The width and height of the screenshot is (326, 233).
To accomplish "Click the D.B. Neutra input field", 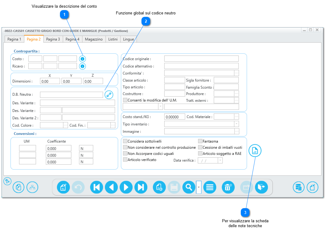I will [x=72, y=95].
